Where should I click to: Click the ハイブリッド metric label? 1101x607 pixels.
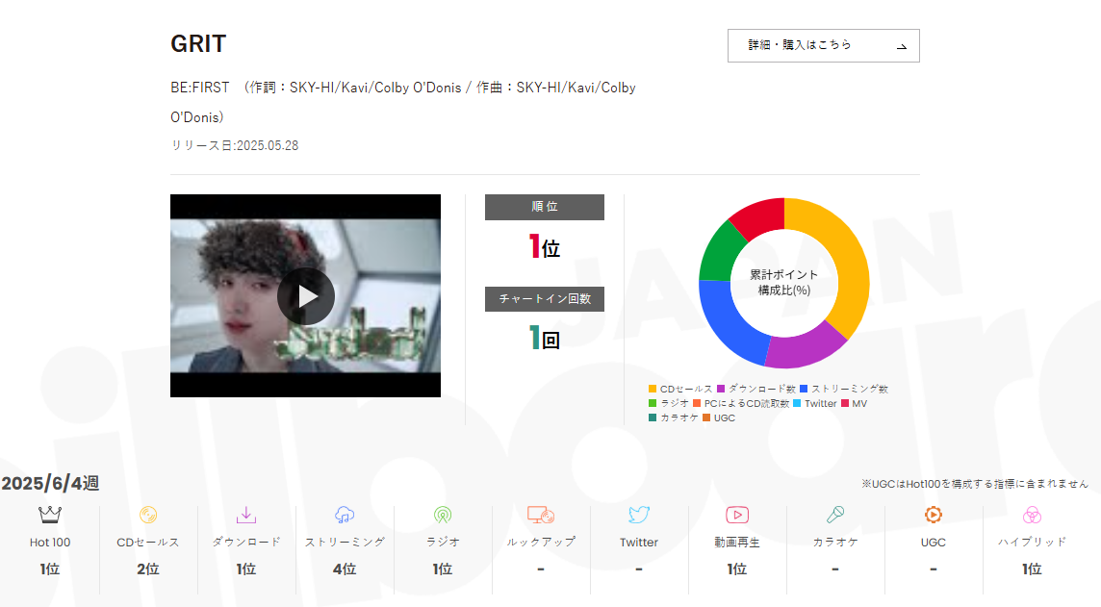[x=1032, y=543]
